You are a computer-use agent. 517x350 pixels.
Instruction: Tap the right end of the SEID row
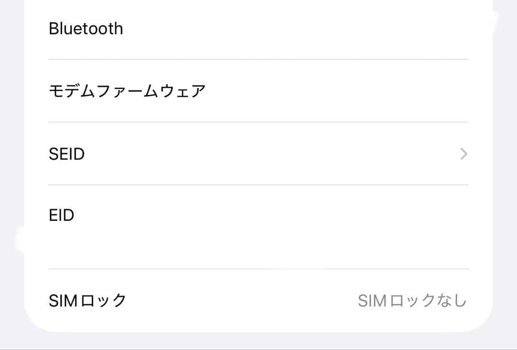(x=450, y=154)
